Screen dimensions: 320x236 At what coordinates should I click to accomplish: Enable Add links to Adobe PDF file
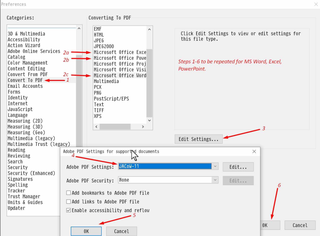pyautogui.click(x=69, y=202)
